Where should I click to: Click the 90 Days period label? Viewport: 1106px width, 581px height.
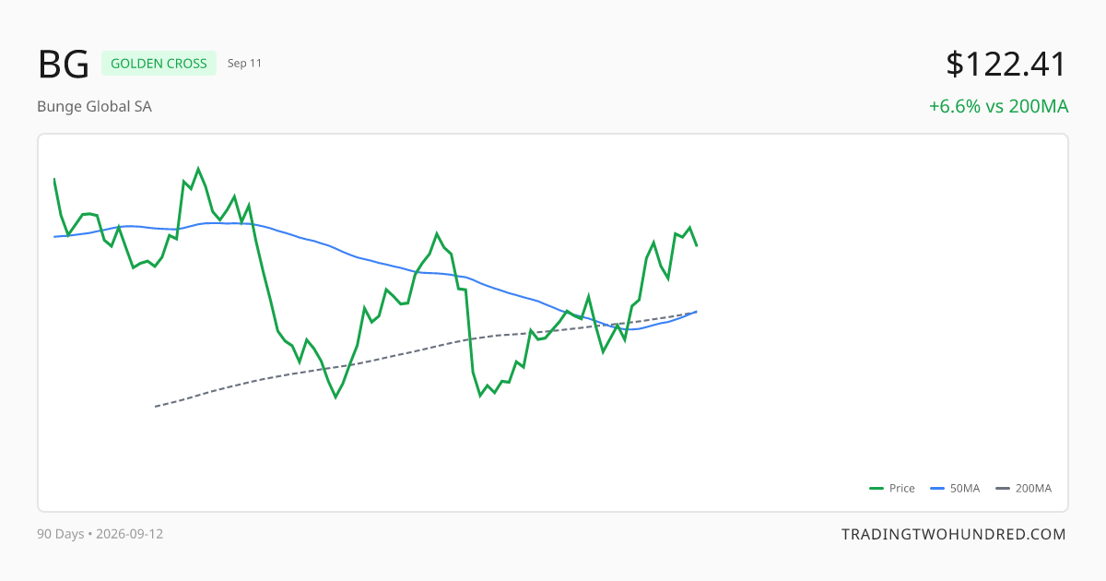pos(60,534)
